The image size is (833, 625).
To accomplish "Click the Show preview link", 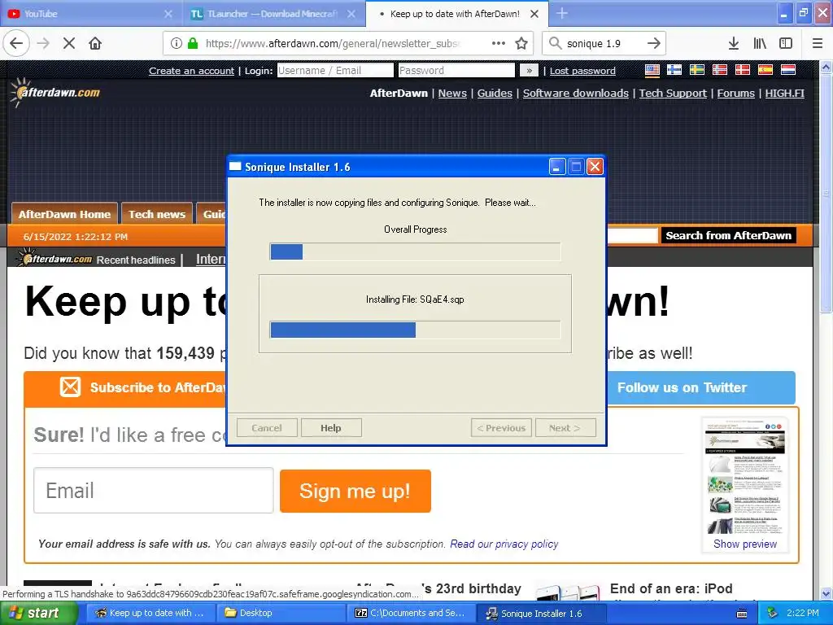I will [745, 544].
